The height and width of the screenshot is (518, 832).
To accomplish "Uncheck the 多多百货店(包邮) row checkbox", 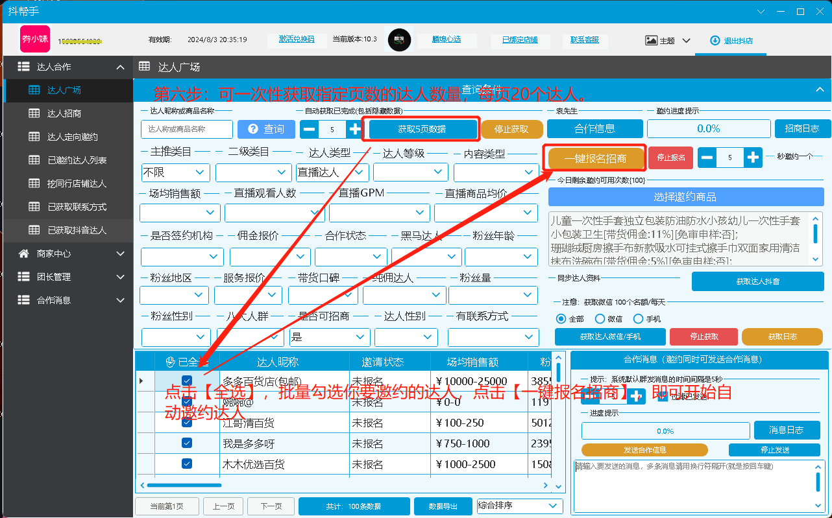I will tap(187, 381).
